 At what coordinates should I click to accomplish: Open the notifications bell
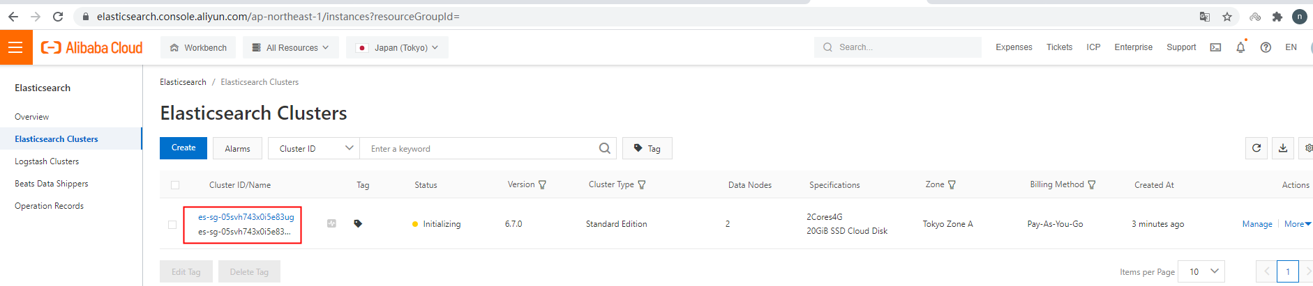point(1240,47)
